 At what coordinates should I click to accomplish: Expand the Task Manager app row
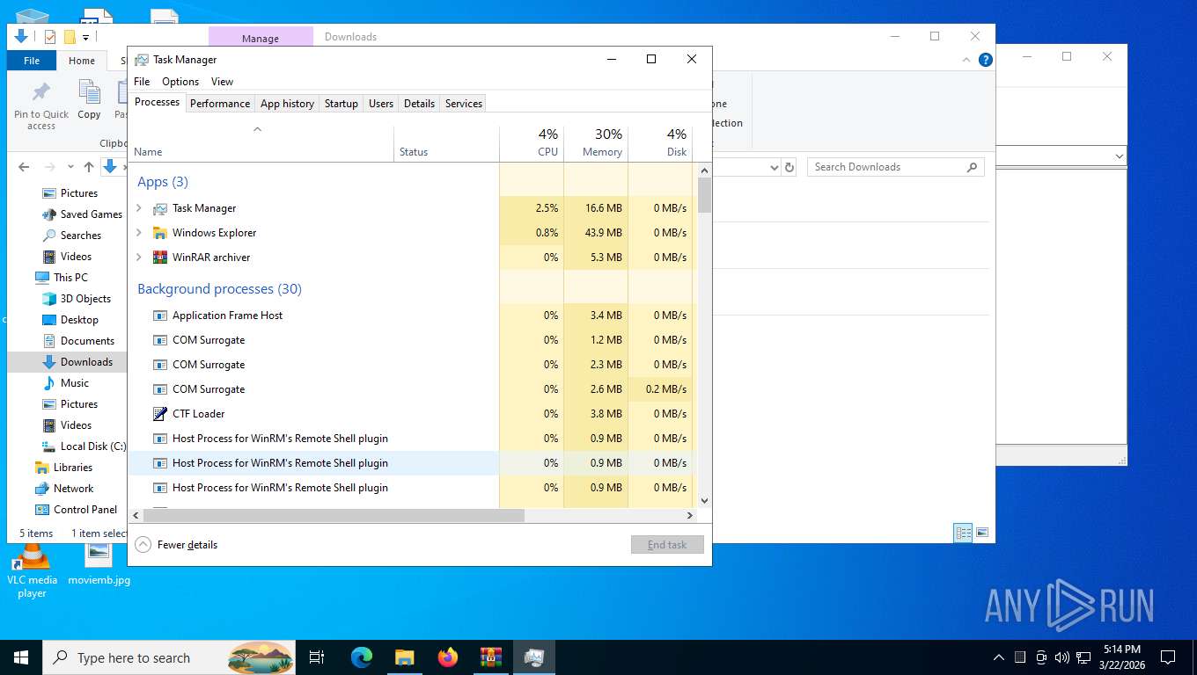(139, 208)
